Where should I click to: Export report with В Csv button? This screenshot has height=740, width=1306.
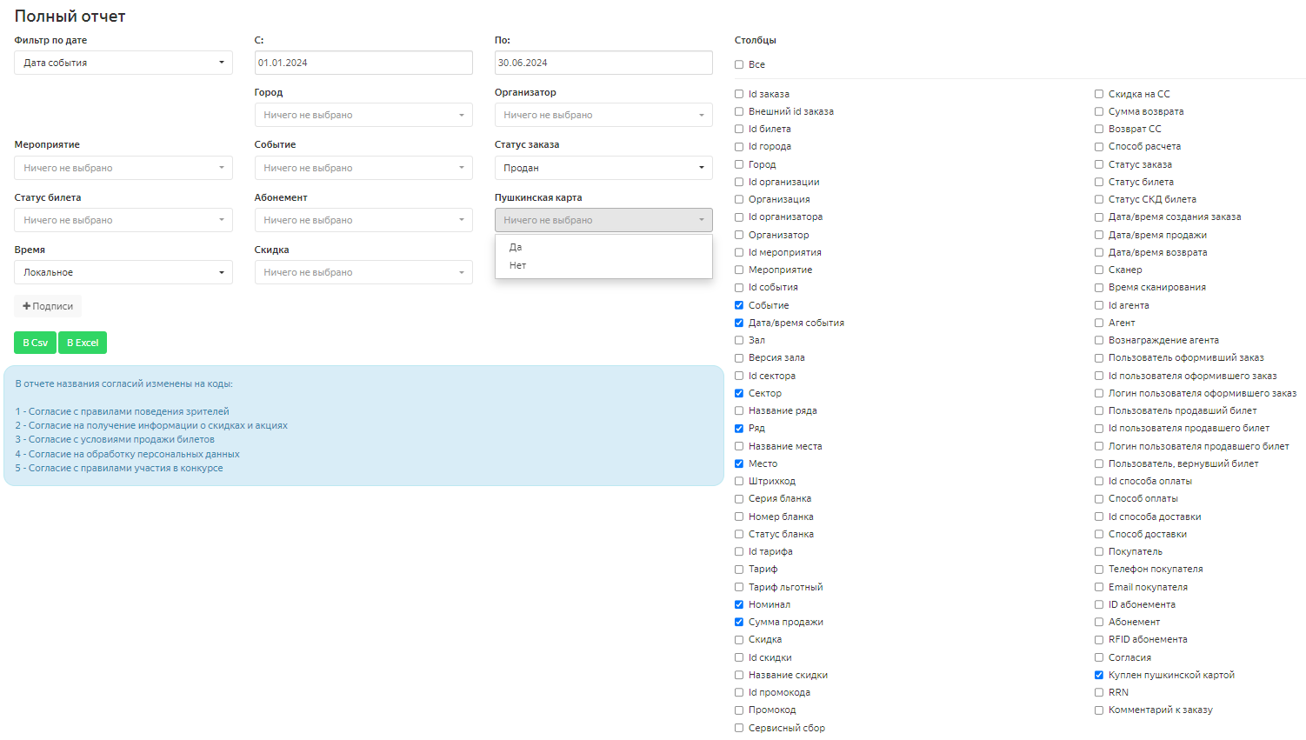pyautogui.click(x=36, y=343)
